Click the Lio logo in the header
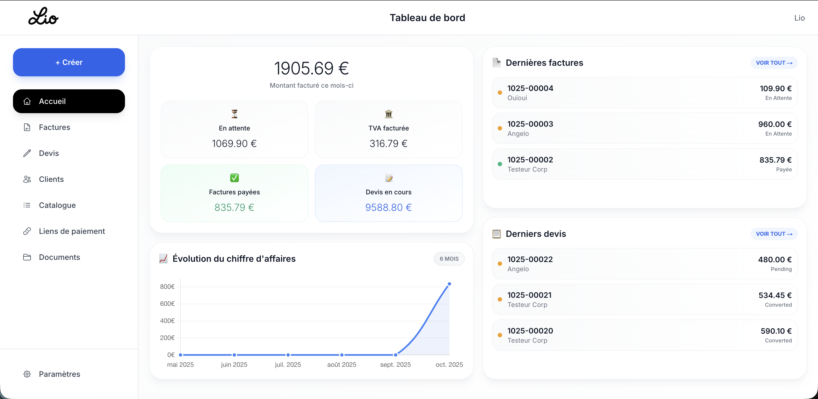 click(x=43, y=17)
